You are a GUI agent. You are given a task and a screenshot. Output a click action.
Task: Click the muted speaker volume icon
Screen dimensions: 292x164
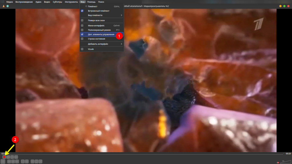[x=278, y=162]
